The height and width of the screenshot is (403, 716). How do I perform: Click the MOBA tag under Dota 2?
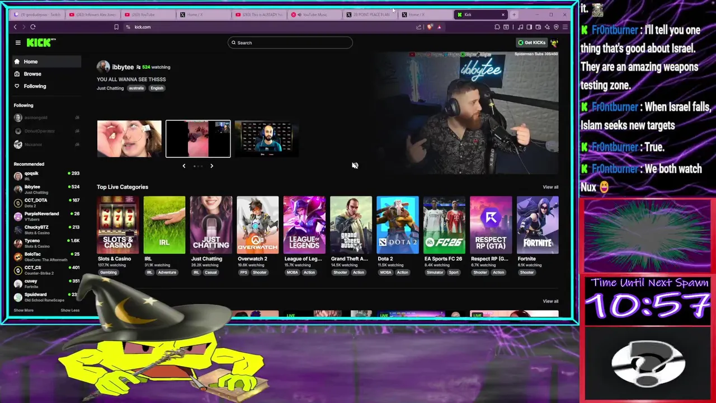[x=386, y=273]
